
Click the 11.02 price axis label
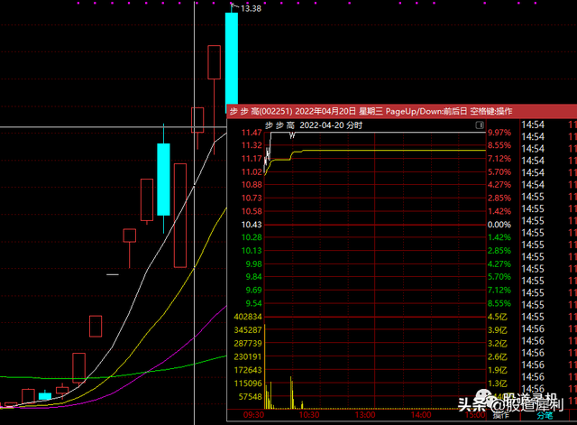pos(252,172)
